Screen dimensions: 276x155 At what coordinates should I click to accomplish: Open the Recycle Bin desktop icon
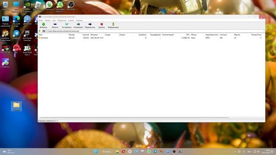[5, 6]
